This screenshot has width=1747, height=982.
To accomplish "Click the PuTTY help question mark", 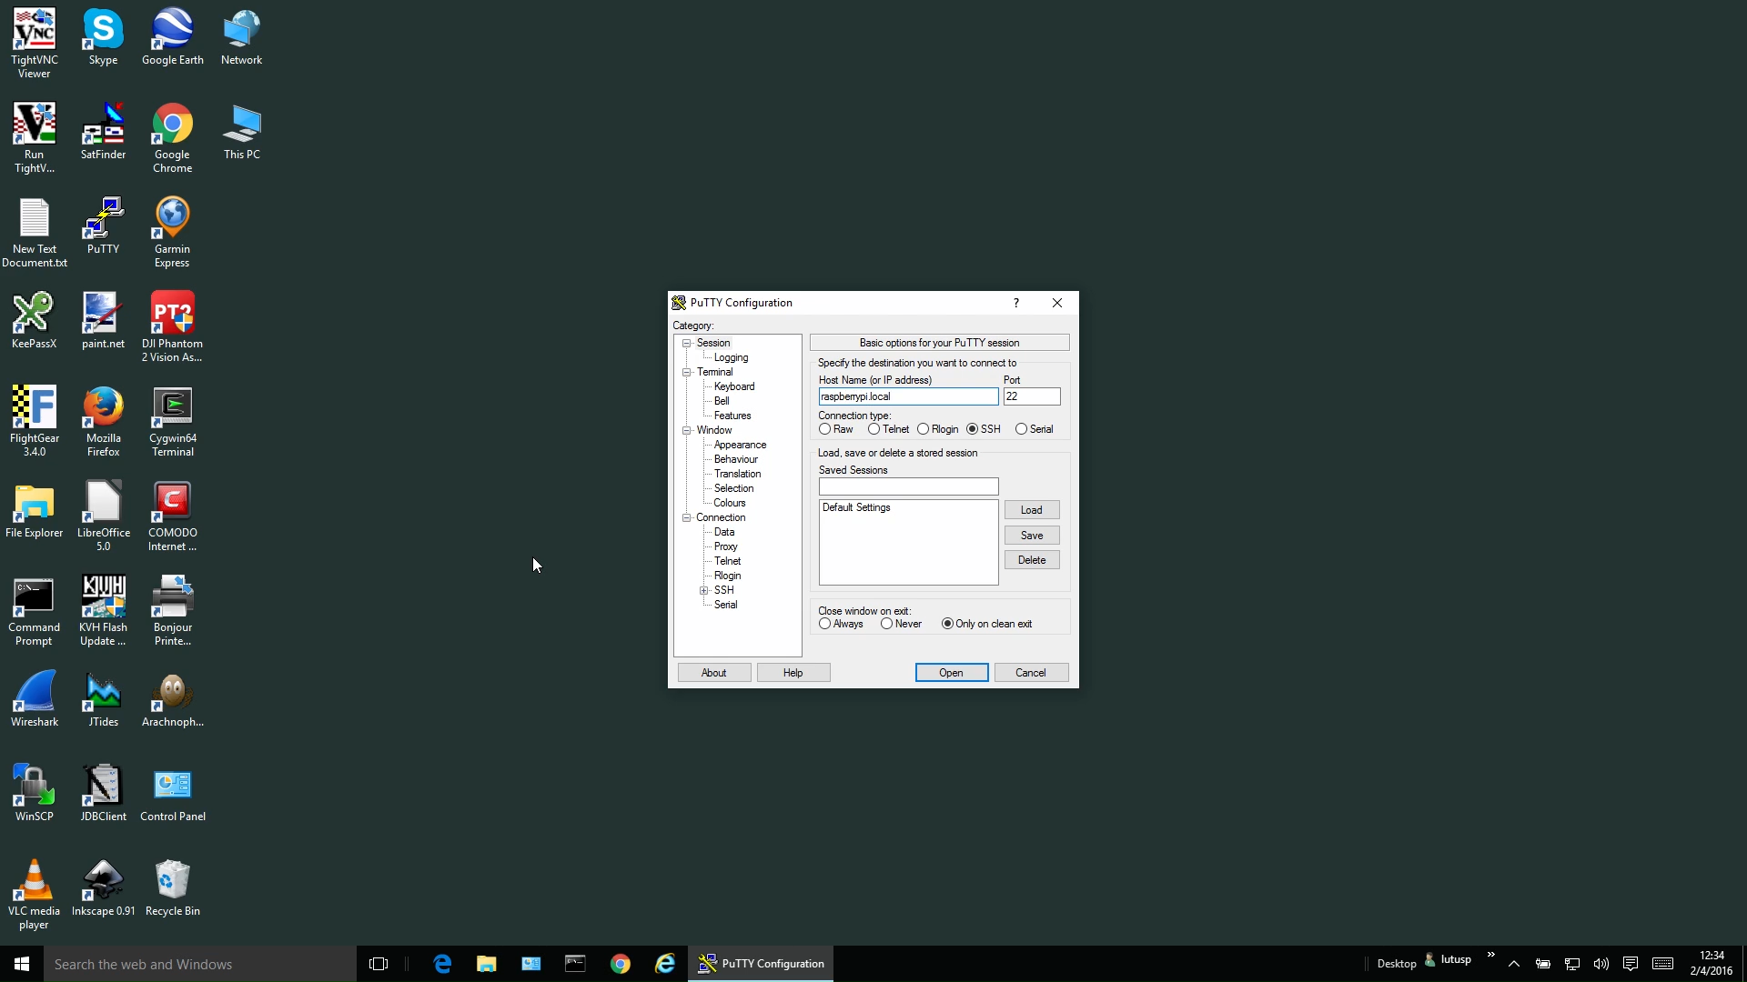I will point(1016,303).
